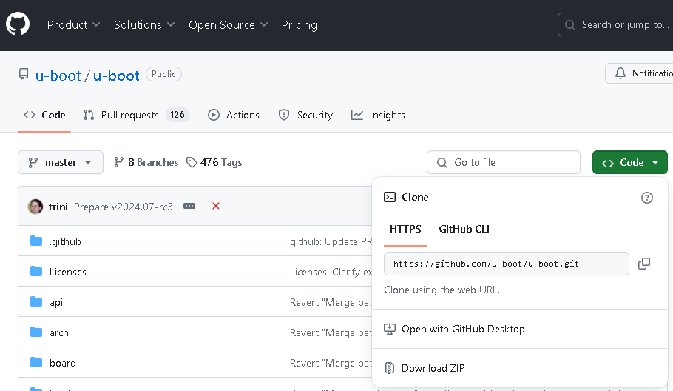
Task: Click the Go to file search field
Action: (x=504, y=162)
